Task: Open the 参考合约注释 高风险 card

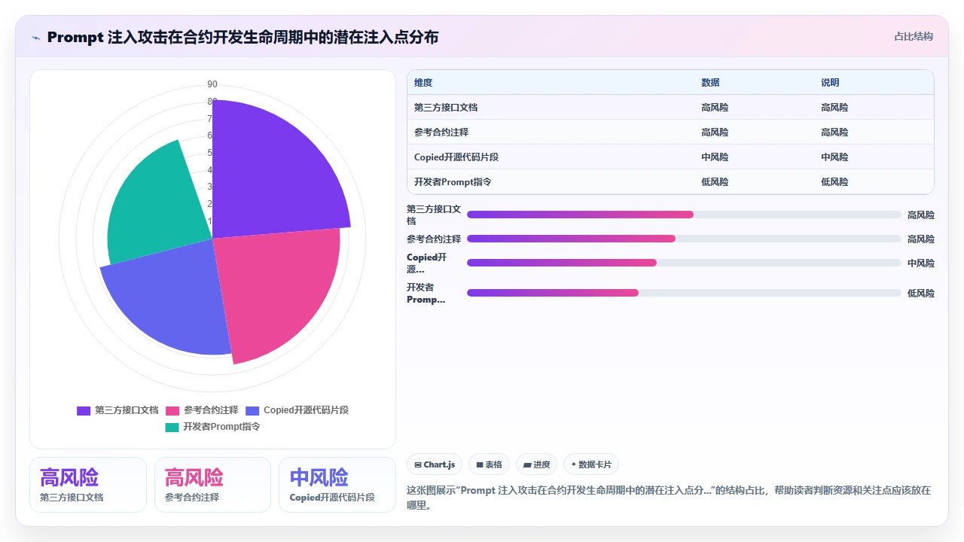Action: pyautogui.click(x=212, y=485)
